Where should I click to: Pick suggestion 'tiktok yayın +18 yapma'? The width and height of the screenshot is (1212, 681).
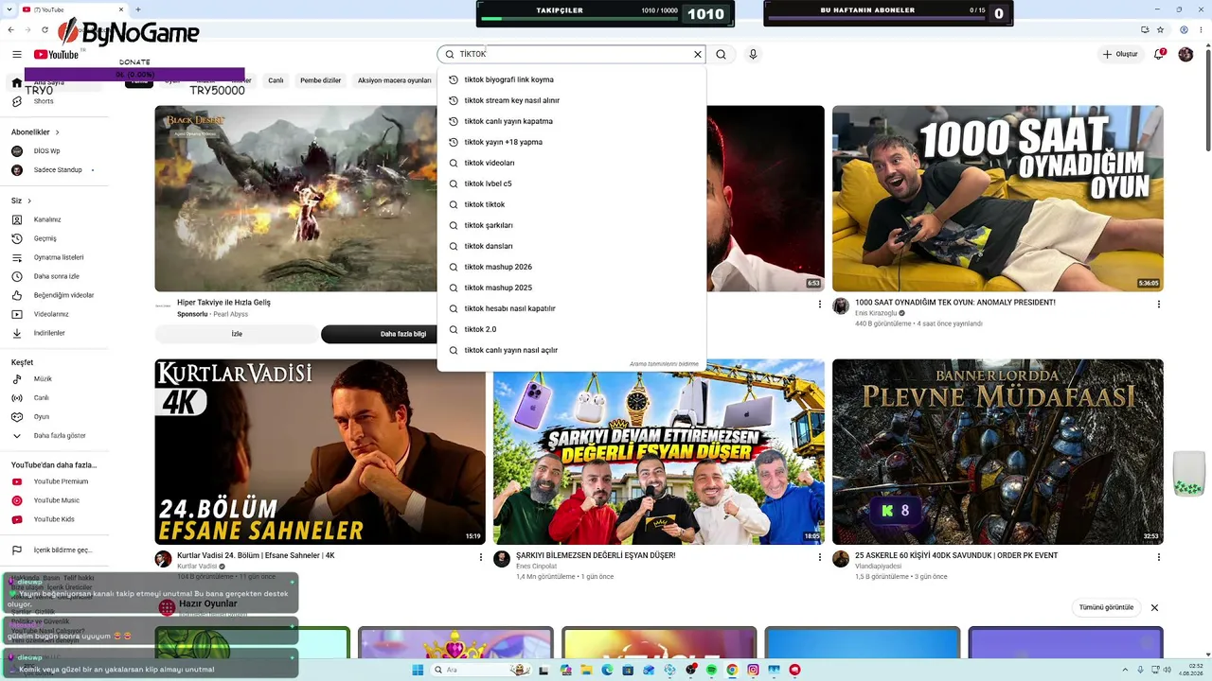tap(572, 142)
